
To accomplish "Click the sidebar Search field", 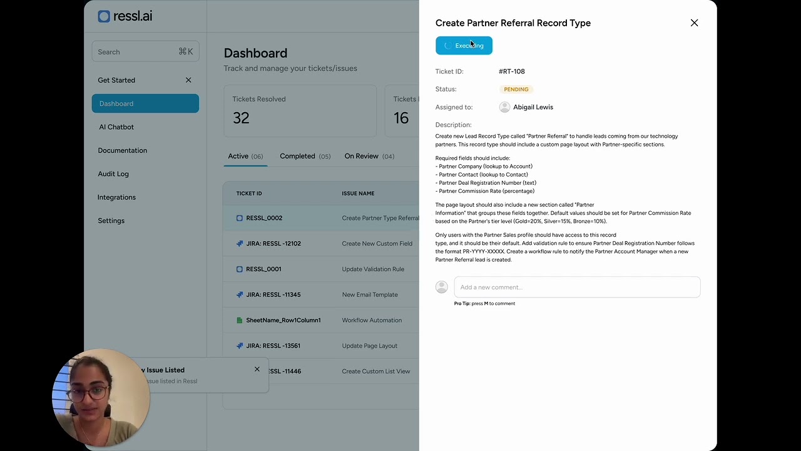I will 145,51.
